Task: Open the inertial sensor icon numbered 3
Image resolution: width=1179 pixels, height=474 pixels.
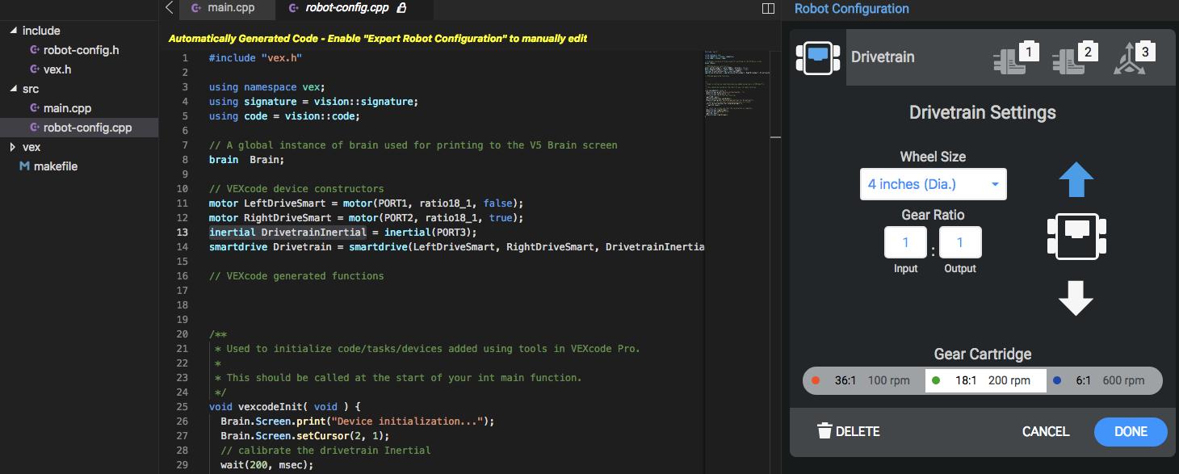Action: pyautogui.click(x=1134, y=57)
